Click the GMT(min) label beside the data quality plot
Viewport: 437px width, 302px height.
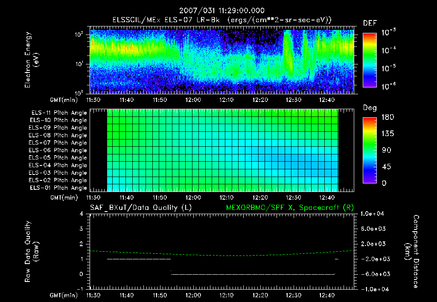click(x=64, y=296)
